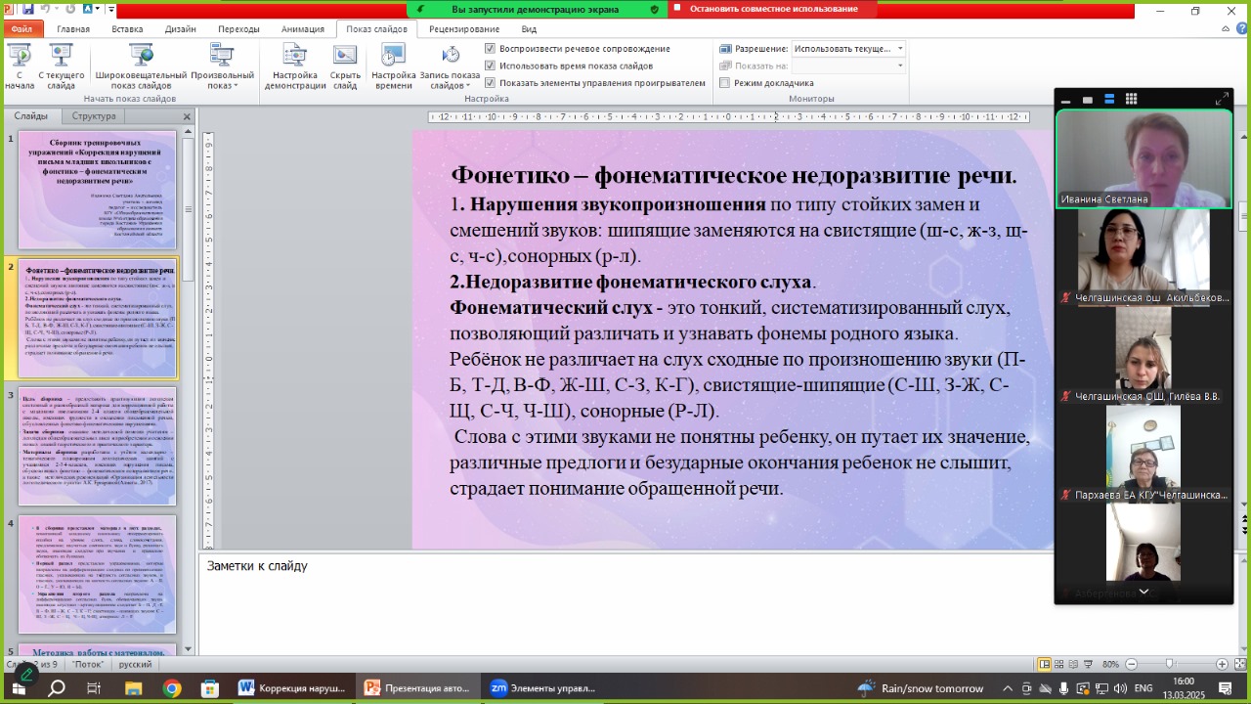Screen dimensions: 1251x704
Task: Toggle 'Использовать время показа слайдов' checkbox
Action: 491,66
